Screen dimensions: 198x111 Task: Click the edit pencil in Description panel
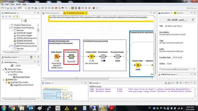(193, 20)
